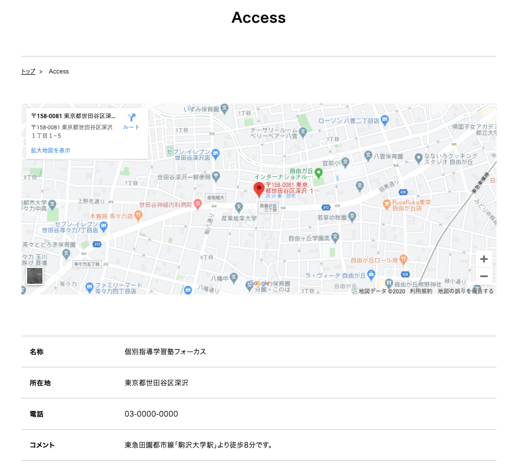Click the セブン-イレブン 世田谷深沢店 marker
The image size is (509, 468).
[x=215, y=153]
